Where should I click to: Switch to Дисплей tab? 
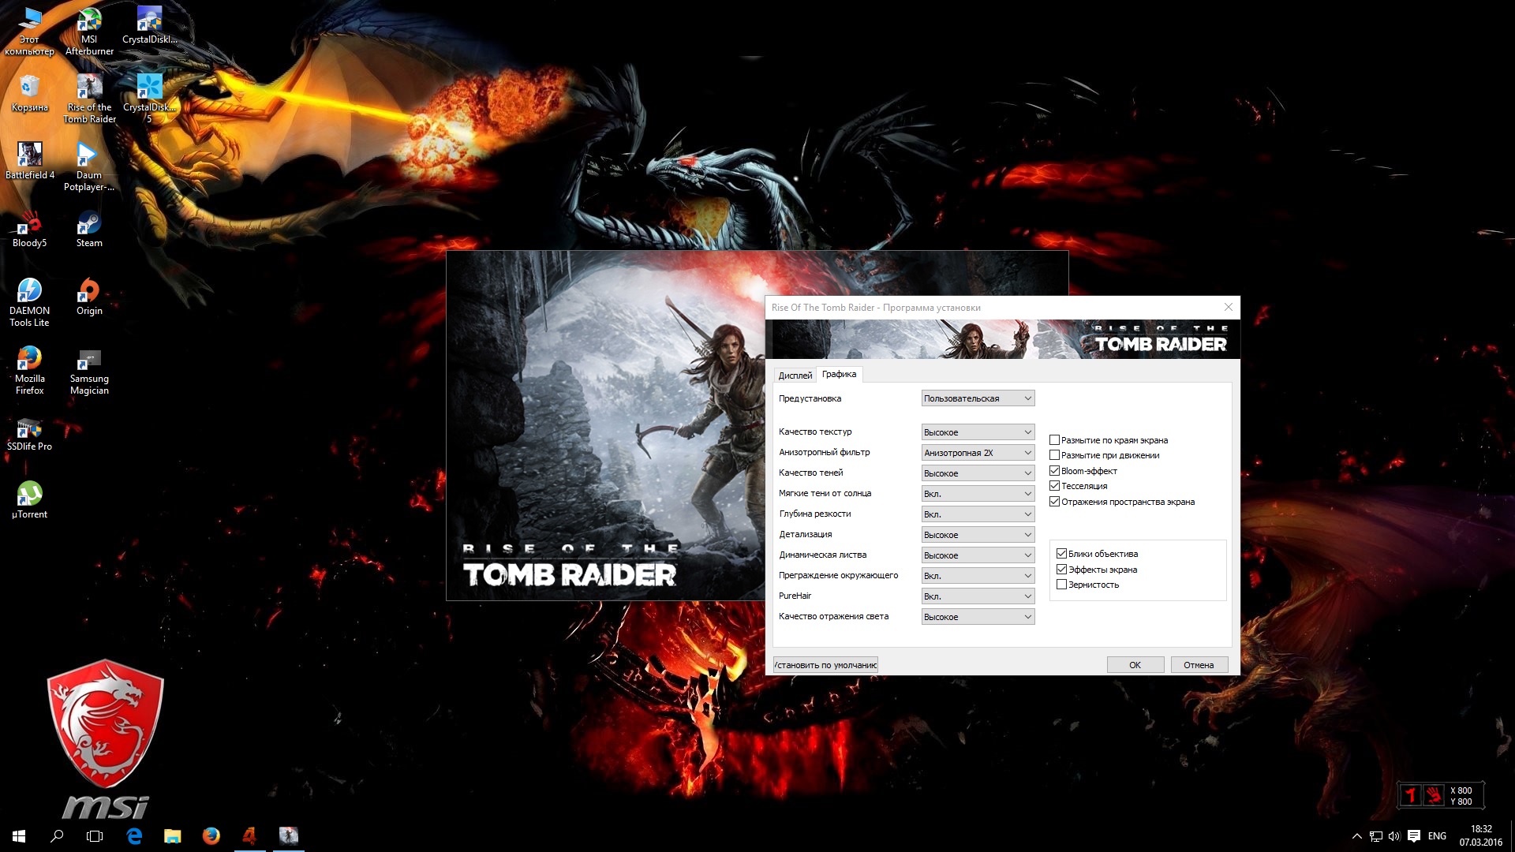pos(795,376)
